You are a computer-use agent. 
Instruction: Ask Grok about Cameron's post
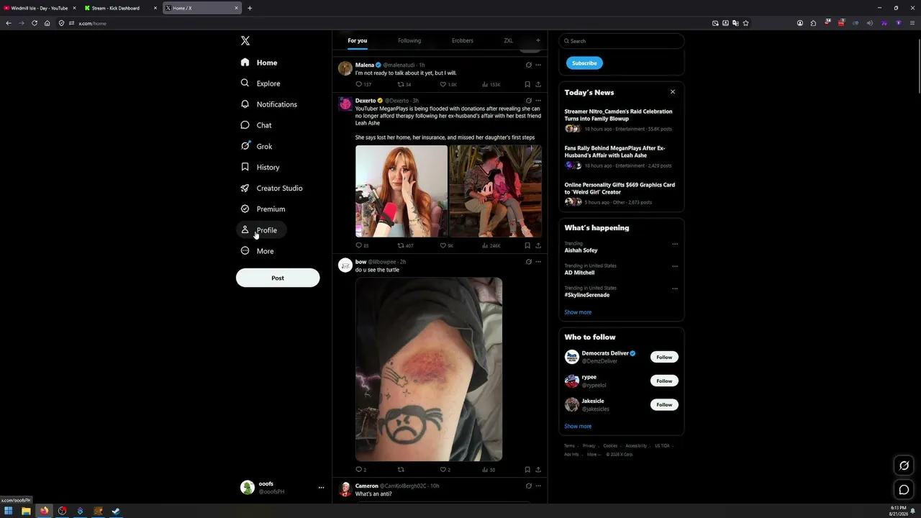[529, 486]
